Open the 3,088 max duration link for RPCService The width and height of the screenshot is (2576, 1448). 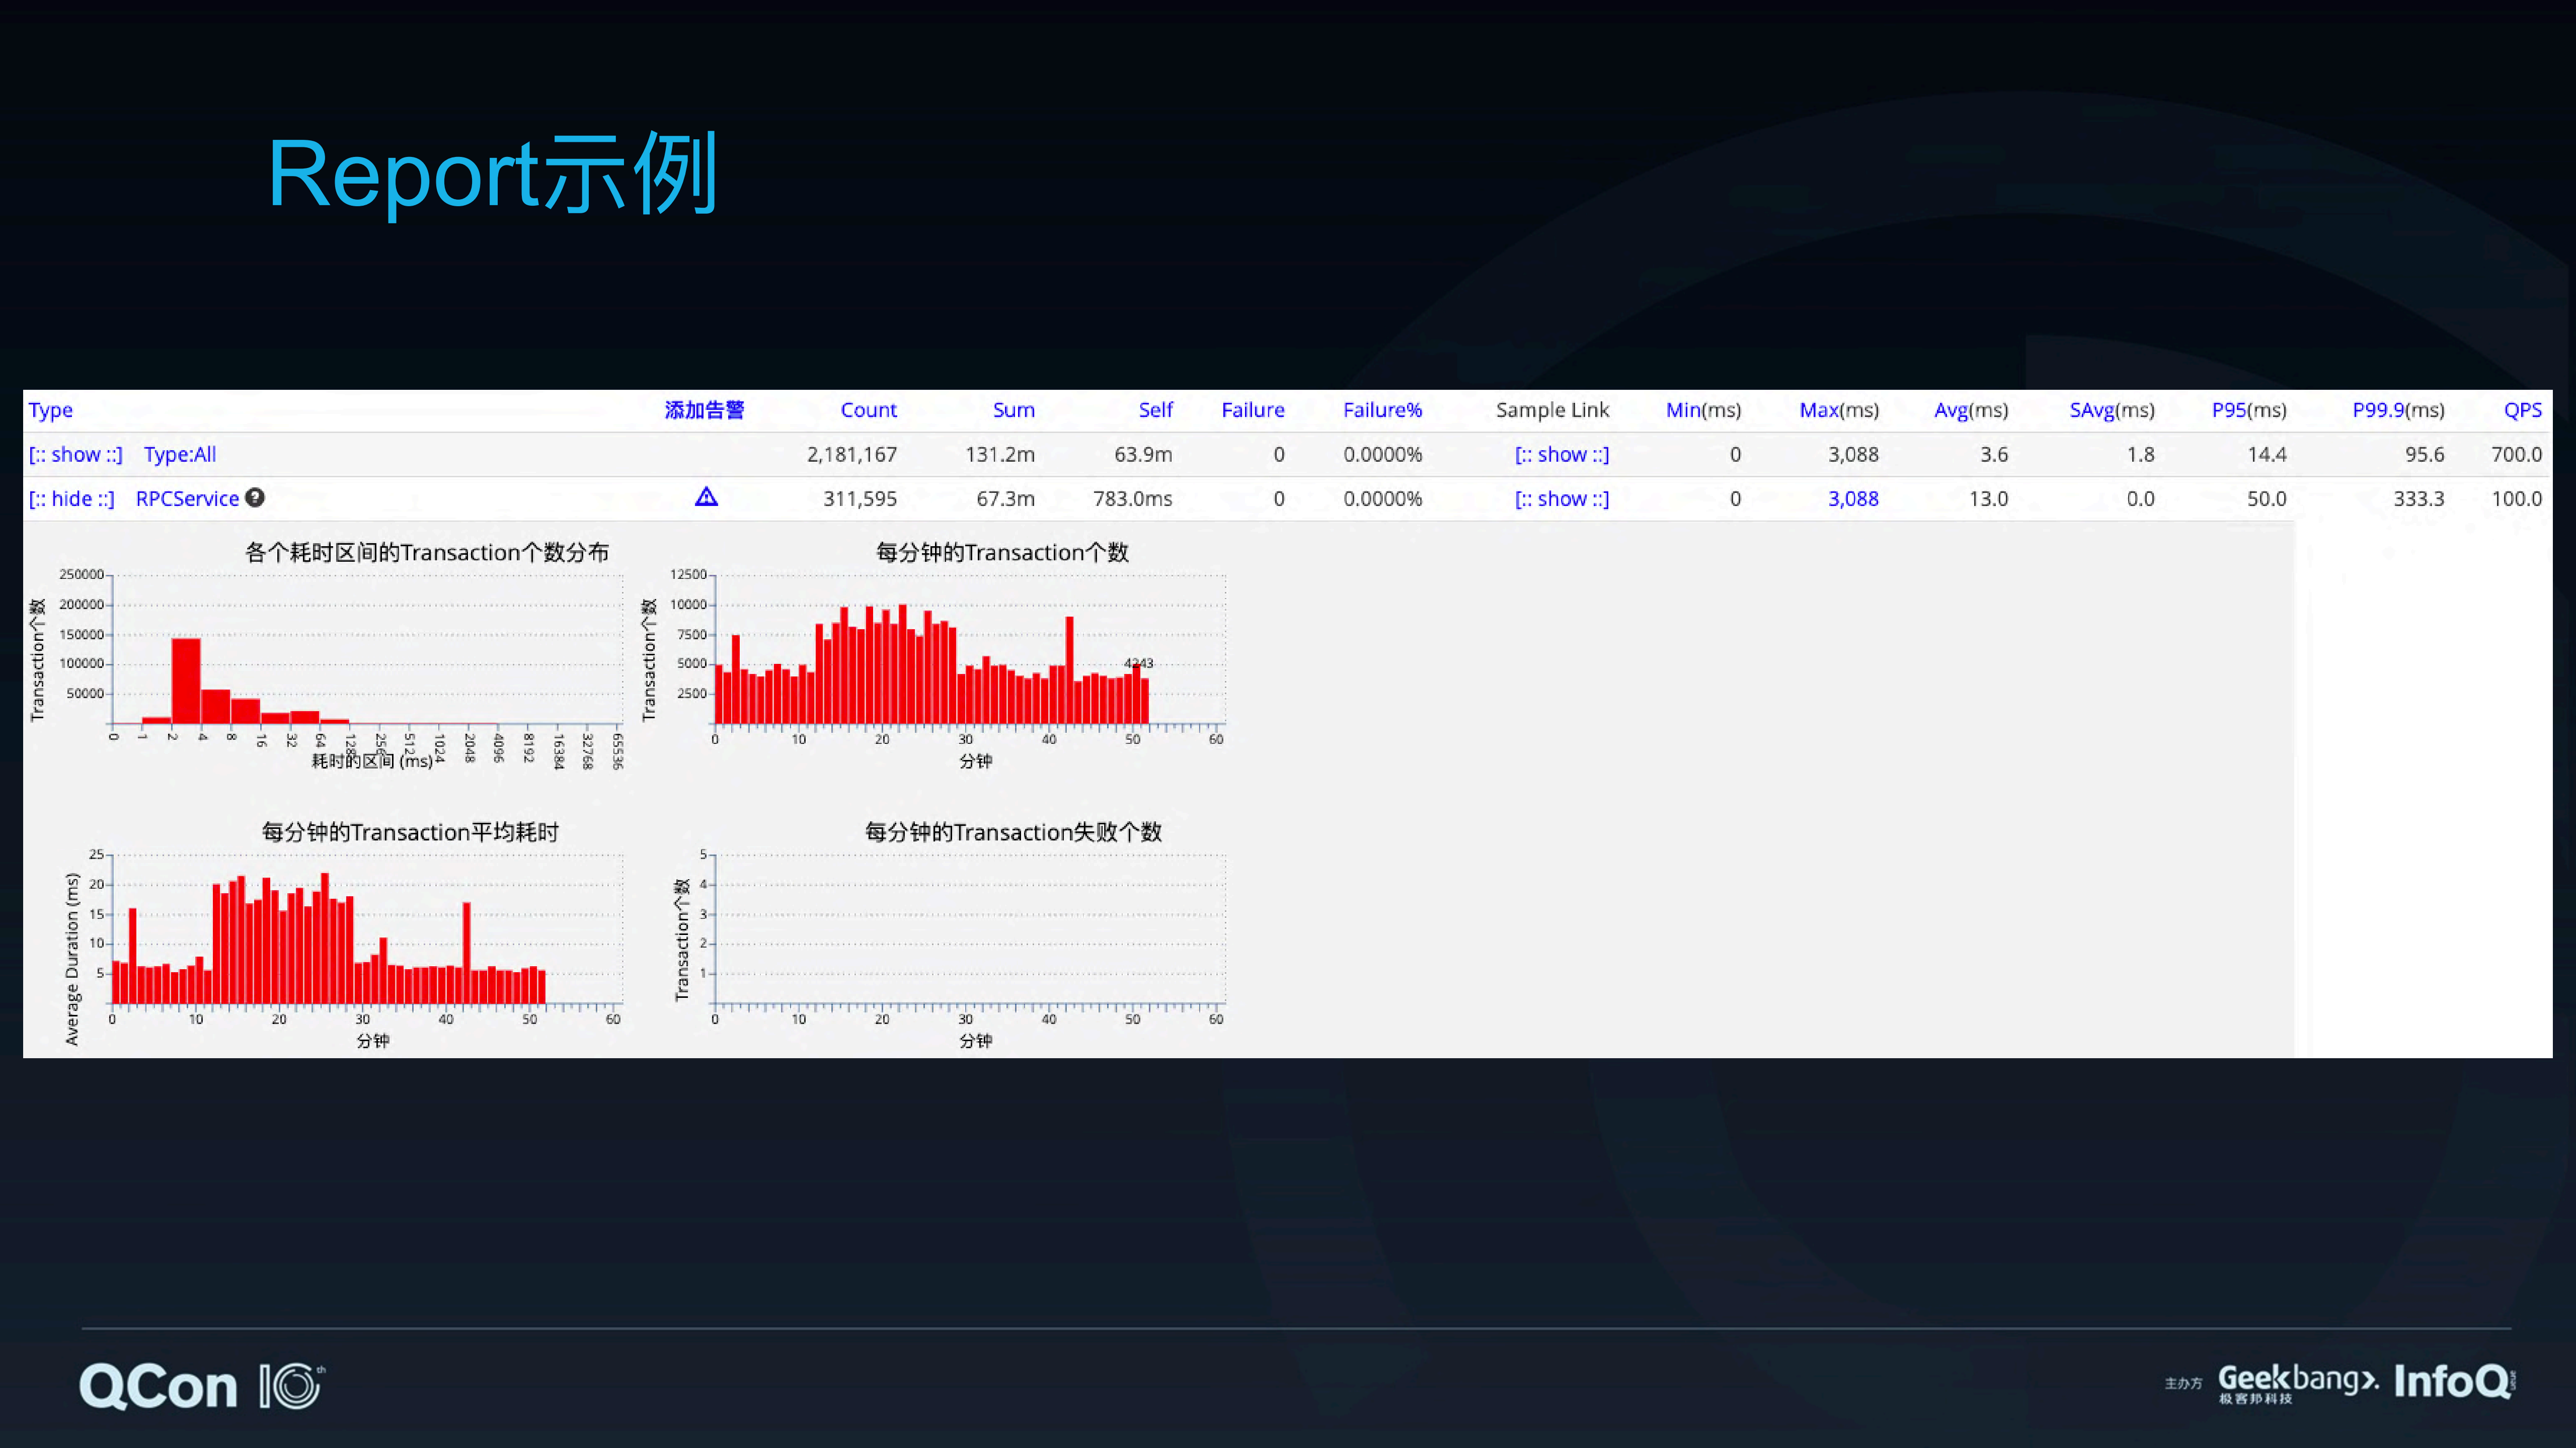1853,497
